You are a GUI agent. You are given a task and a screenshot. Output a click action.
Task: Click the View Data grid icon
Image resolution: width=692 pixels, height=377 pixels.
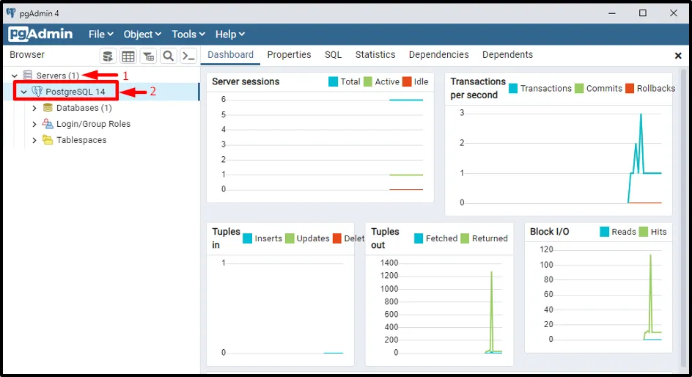pos(128,56)
